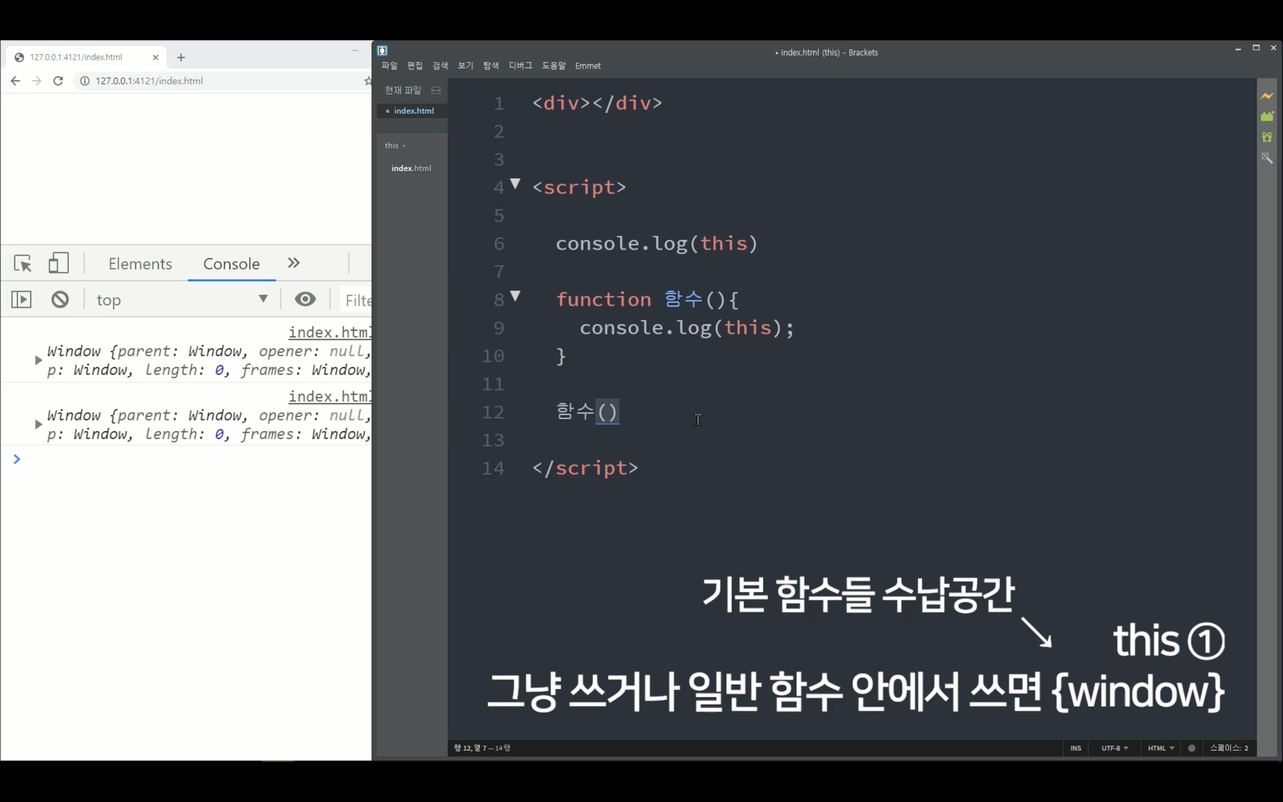Click the green gift box icon in Brackets sidebar
This screenshot has width=1283, height=802.
pos(1267,137)
